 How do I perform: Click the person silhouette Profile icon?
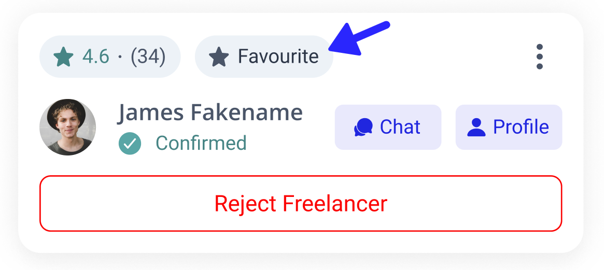click(x=476, y=127)
